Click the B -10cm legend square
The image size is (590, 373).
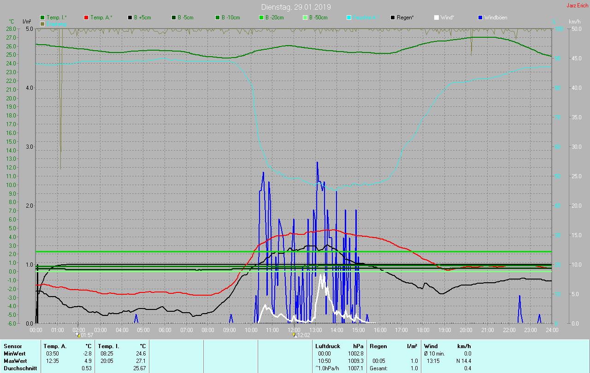coord(218,17)
